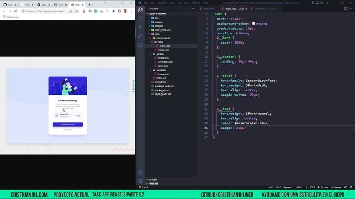355x199 pixels.
Task: Click Chrome's forward arrow button
Action: pos(10,11)
